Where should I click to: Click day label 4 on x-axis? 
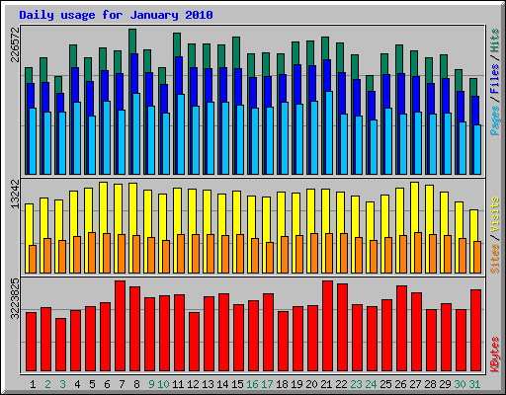point(77,384)
